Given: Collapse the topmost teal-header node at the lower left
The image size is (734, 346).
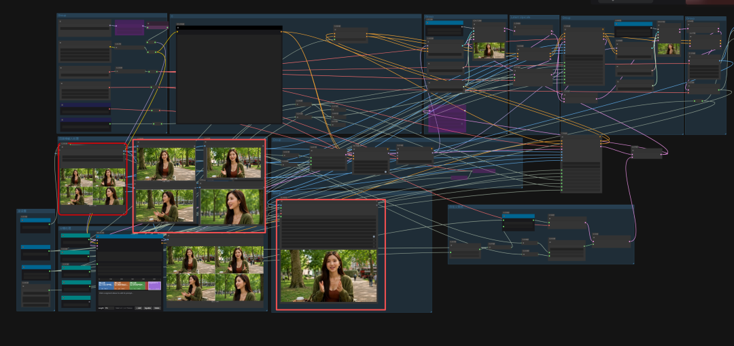Looking at the screenshot, I should 63,235.
